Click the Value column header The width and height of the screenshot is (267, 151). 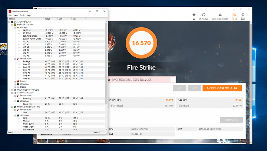click(x=51, y=19)
